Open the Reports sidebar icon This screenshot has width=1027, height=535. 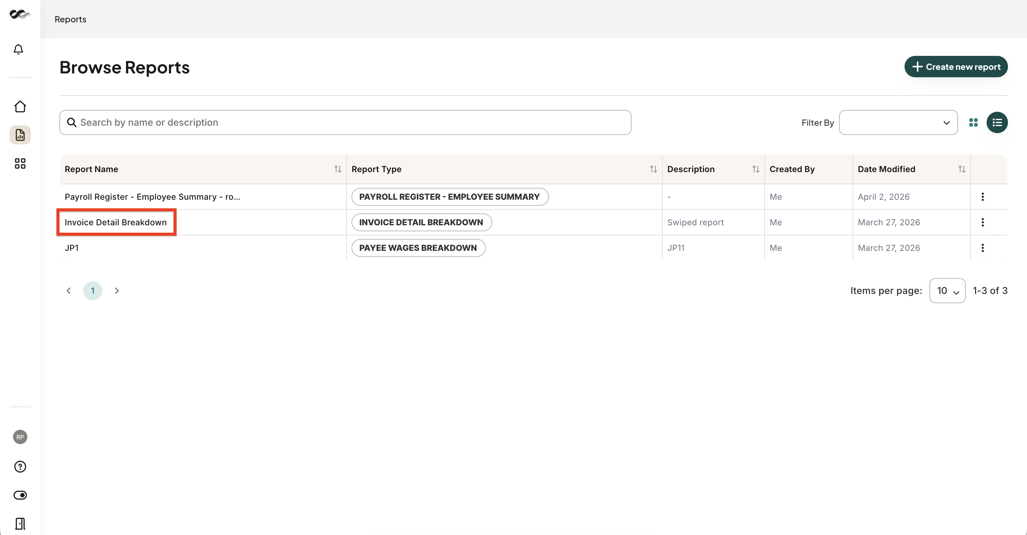20,135
